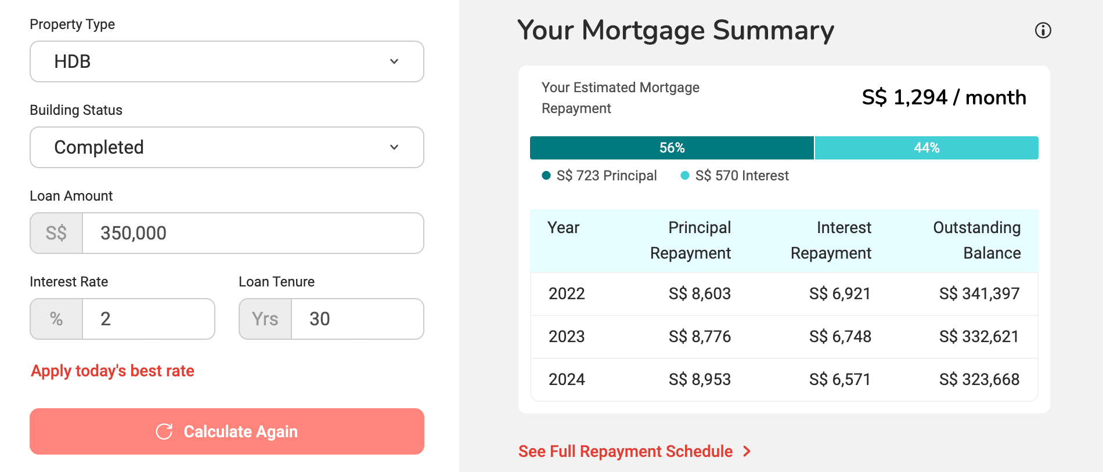The height and width of the screenshot is (472, 1103).
Task: Expand the Building Status dropdown
Action: pos(226,147)
